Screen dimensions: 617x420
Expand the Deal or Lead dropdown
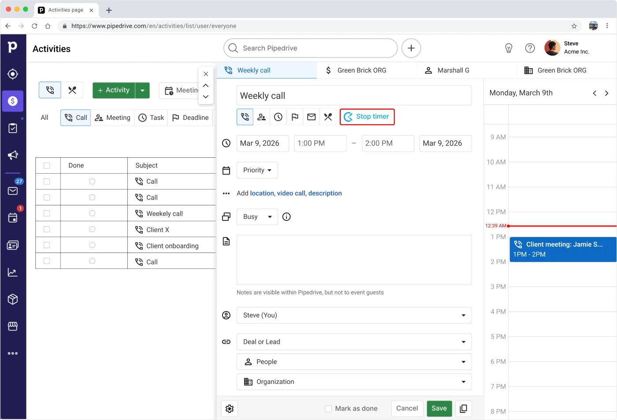point(354,342)
